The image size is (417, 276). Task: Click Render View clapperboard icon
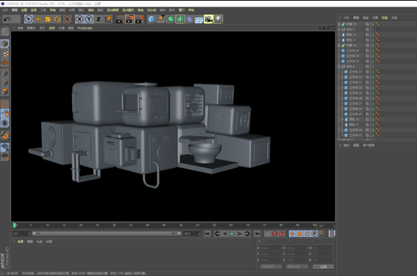pos(119,19)
